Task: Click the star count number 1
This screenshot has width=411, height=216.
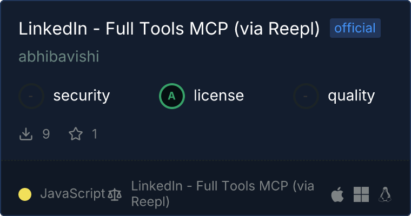Action: (x=95, y=134)
